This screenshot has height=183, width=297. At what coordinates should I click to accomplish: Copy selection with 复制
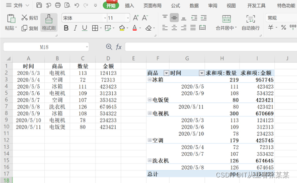[30, 28]
